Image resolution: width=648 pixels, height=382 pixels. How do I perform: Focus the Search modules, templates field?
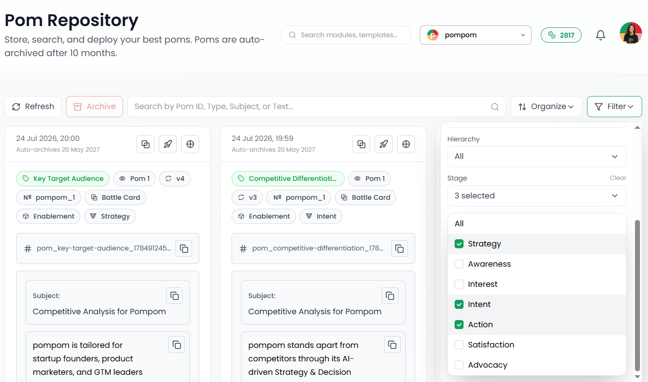click(x=346, y=35)
